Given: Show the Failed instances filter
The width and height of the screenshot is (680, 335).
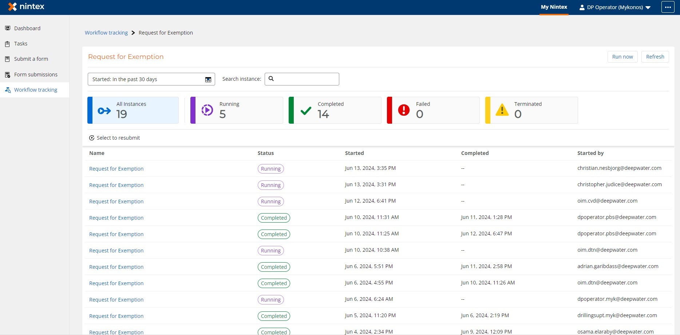Looking at the screenshot, I should pyautogui.click(x=433, y=110).
